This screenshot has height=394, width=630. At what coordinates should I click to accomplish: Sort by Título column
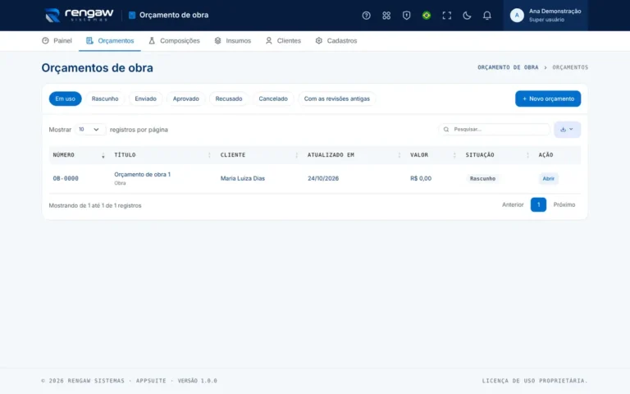tap(162, 155)
